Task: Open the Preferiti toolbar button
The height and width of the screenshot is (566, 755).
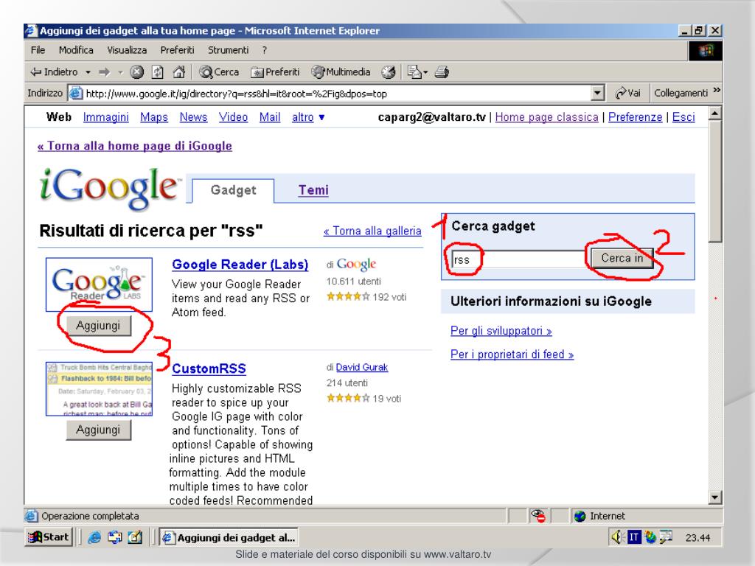Action: click(x=275, y=72)
